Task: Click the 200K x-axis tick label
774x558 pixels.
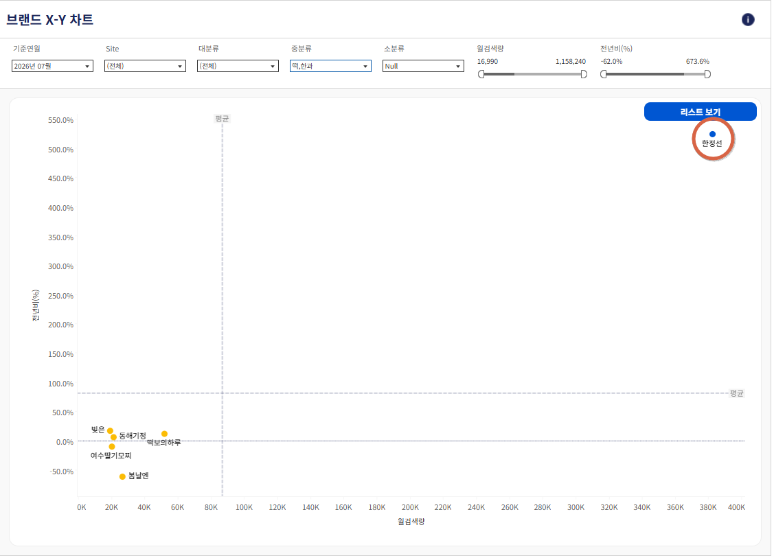Action: [x=410, y=508]
